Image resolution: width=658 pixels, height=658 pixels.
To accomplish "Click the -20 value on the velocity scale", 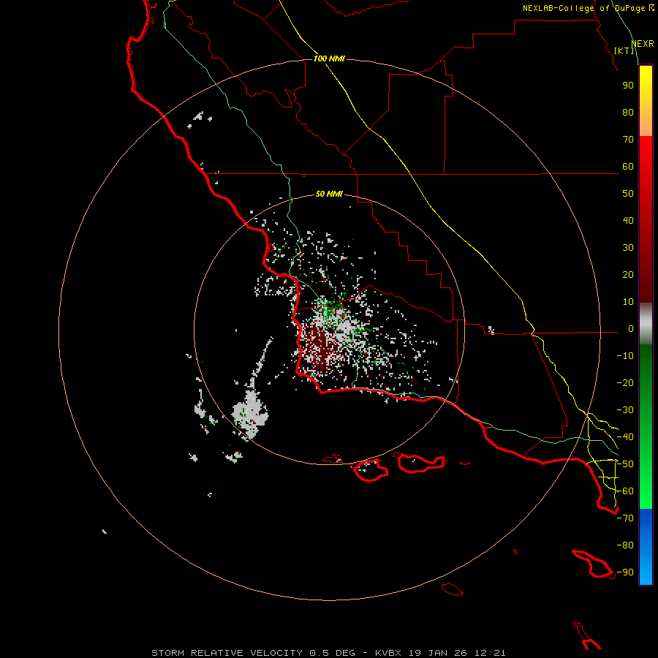I will 625,383.
